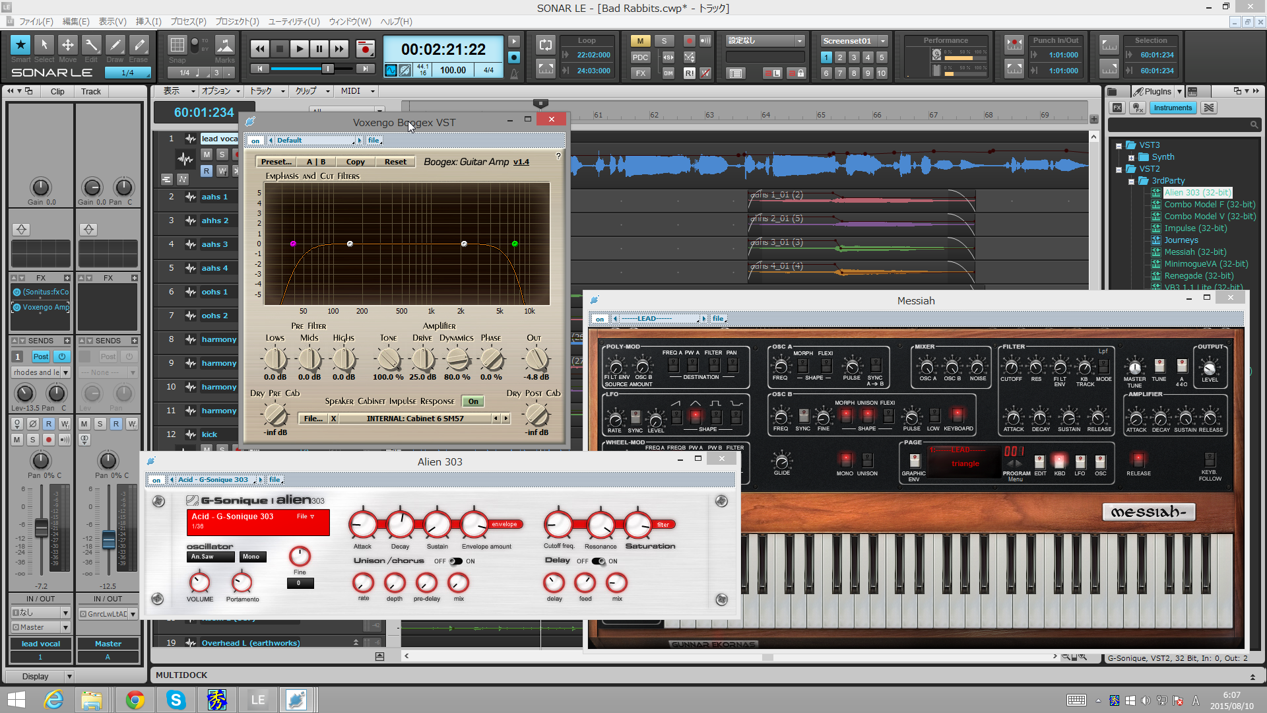Open the Marks marker icon
The width and height of the screenshot is (1267, 713).
click(x=225, y=45)
